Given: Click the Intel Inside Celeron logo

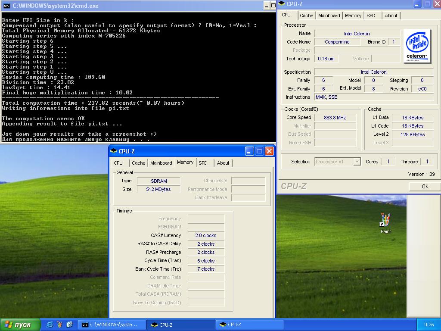Looking at the screenshot, I should pyautogui.click(x=417, y=46).
